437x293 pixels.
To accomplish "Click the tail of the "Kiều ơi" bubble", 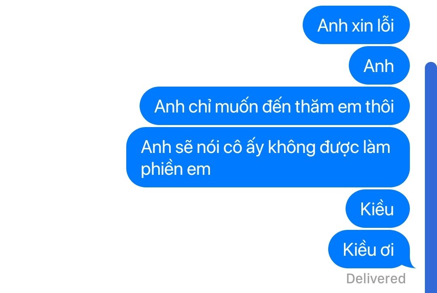I will click(x=412, y=265).
